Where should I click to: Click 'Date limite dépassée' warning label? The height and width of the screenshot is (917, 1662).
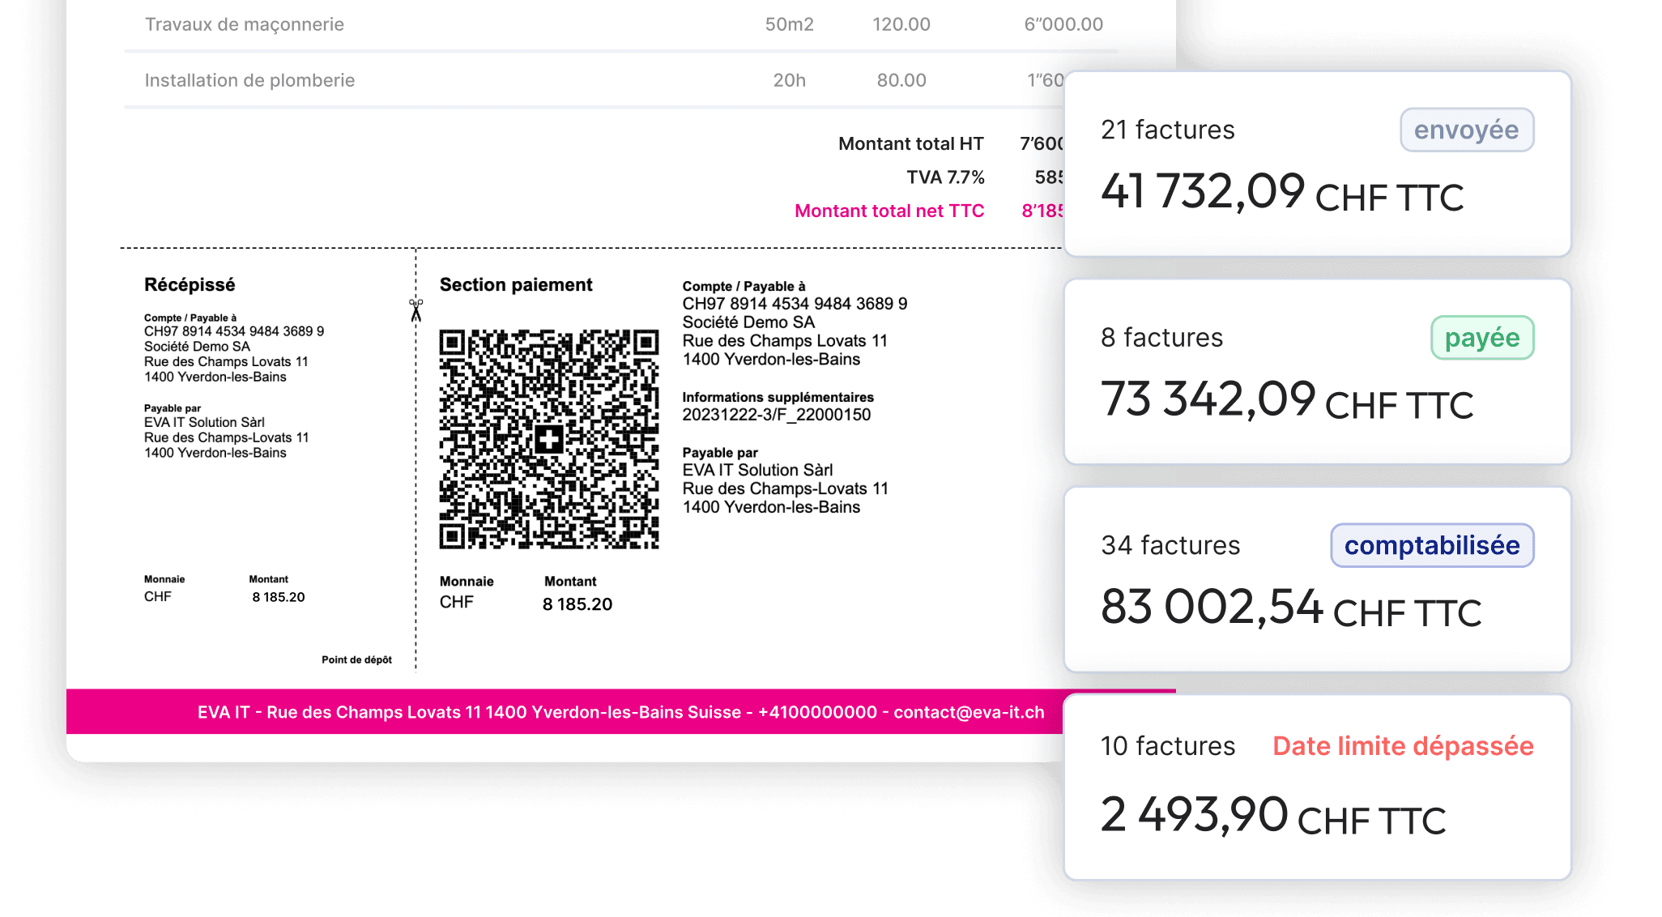[x=1403, y=746]
